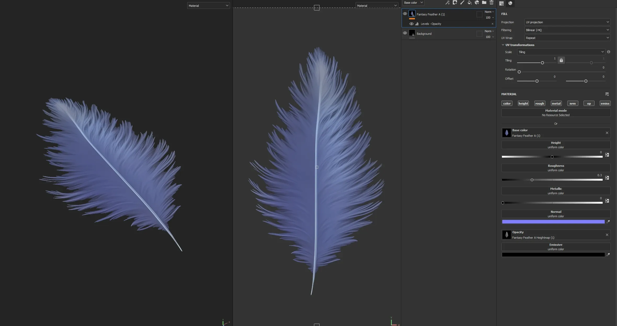Click the Roughness value slider
Image resolution: width=617 pixels, height=326 pixels.
(552, 180)
